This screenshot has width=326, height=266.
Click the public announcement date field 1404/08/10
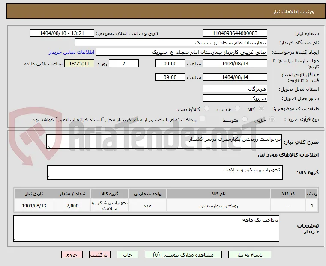point(62,33)
